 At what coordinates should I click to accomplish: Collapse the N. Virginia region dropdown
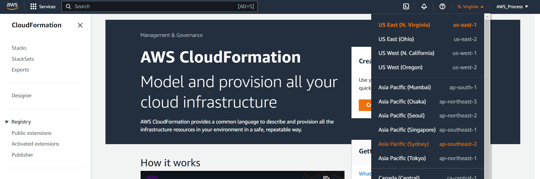(x=470, y=6)
